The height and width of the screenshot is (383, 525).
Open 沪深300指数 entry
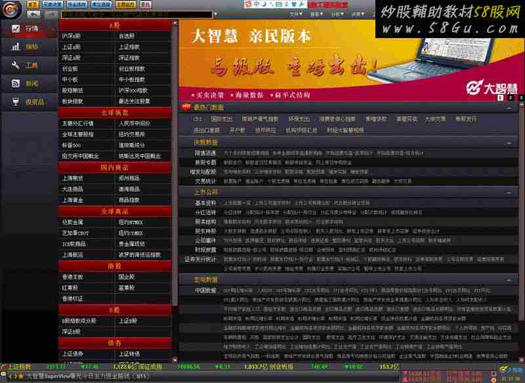tap(133, 91)
